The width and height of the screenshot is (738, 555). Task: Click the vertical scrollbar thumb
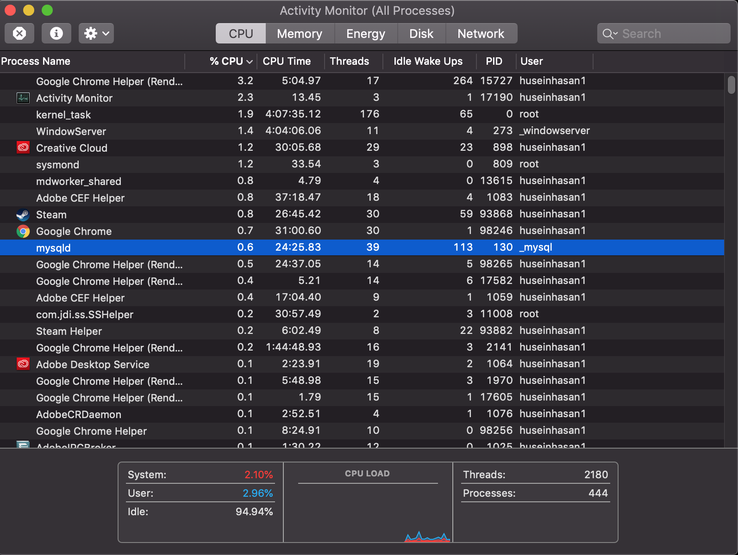click(x=732, y=85)
